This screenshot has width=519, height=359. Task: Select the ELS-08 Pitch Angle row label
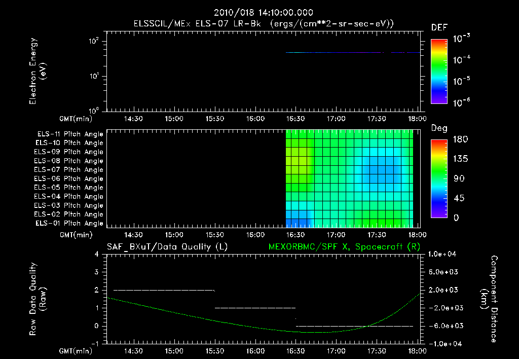pos(68,161)
